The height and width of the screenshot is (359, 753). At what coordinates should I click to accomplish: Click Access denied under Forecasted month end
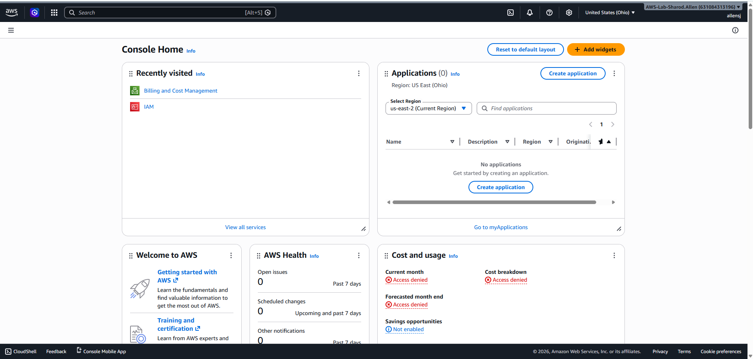(407, 304)
